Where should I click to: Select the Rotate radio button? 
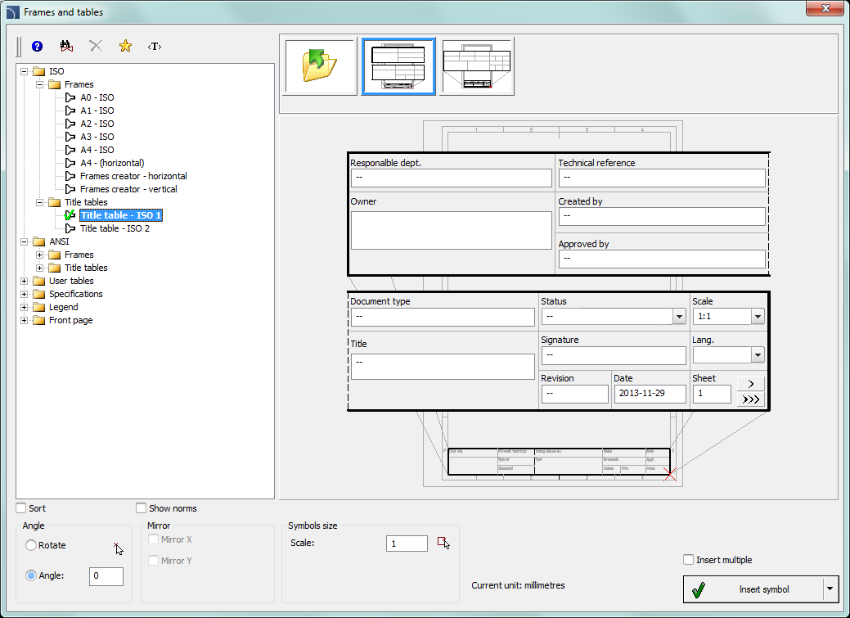pyautogui.click(x=31, y=545)
